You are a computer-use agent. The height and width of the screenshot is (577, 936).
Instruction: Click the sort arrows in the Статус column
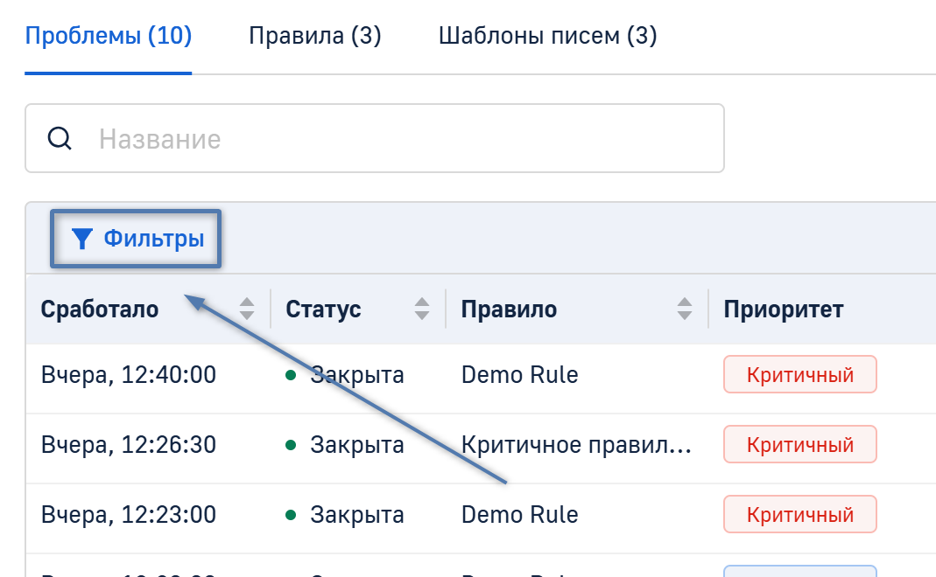[422, 309]
